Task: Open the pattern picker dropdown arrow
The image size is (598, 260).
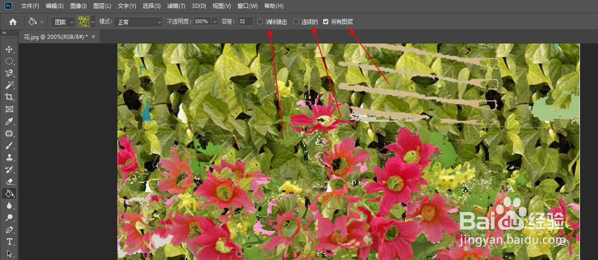Action: point(93,22)
